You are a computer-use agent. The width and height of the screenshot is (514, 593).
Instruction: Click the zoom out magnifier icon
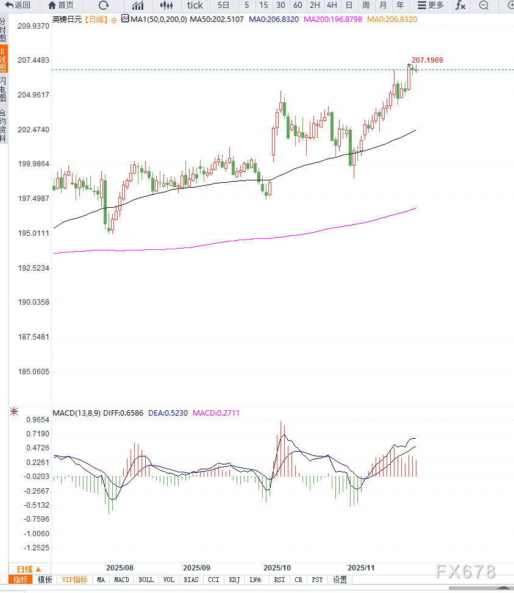tap(484, 5)
